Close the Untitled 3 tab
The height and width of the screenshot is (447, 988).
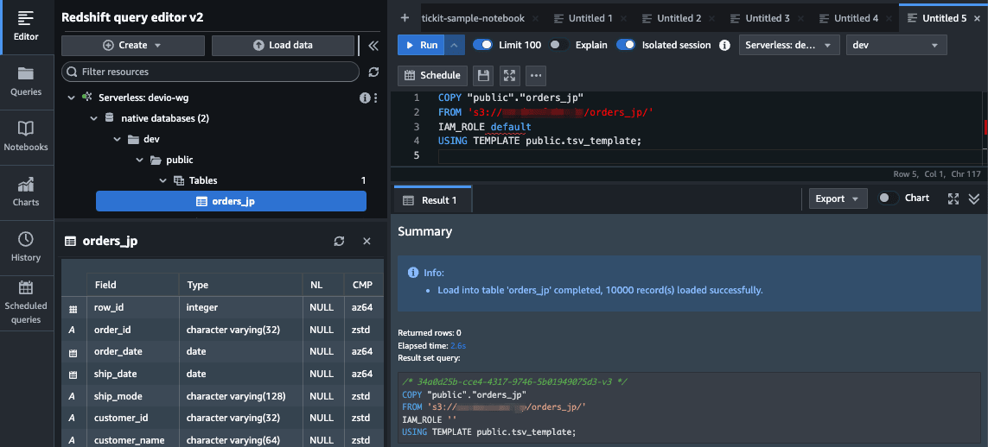801,19
